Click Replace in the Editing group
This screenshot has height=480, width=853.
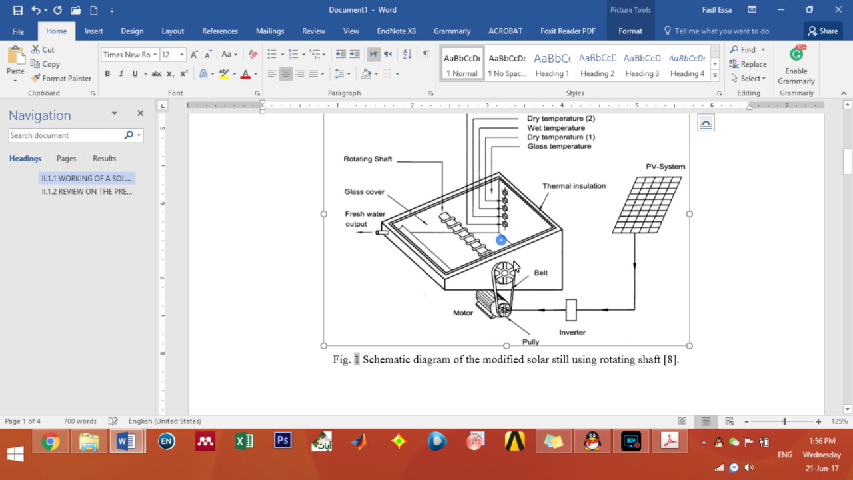[x=748, y=64]
